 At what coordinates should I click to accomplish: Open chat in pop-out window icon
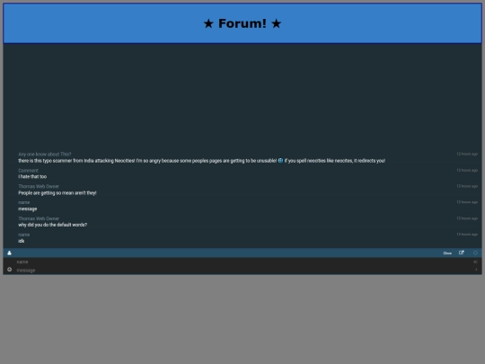pos(461,253)
